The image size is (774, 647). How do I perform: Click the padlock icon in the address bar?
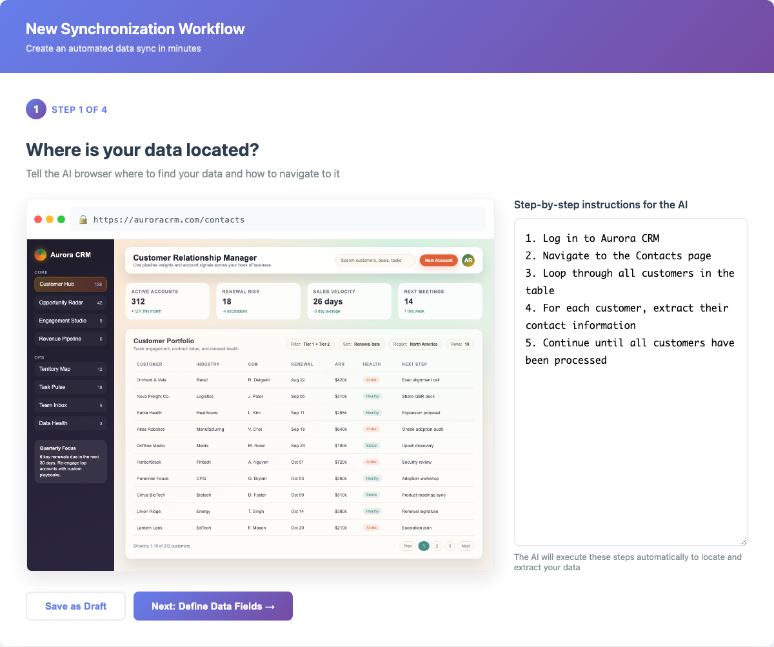pos(83,219)
